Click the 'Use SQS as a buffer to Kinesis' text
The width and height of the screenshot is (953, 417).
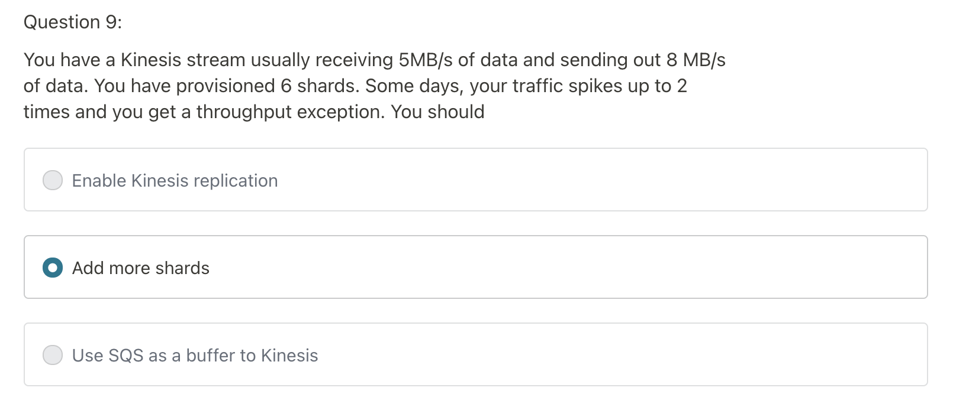click(195, 356)
